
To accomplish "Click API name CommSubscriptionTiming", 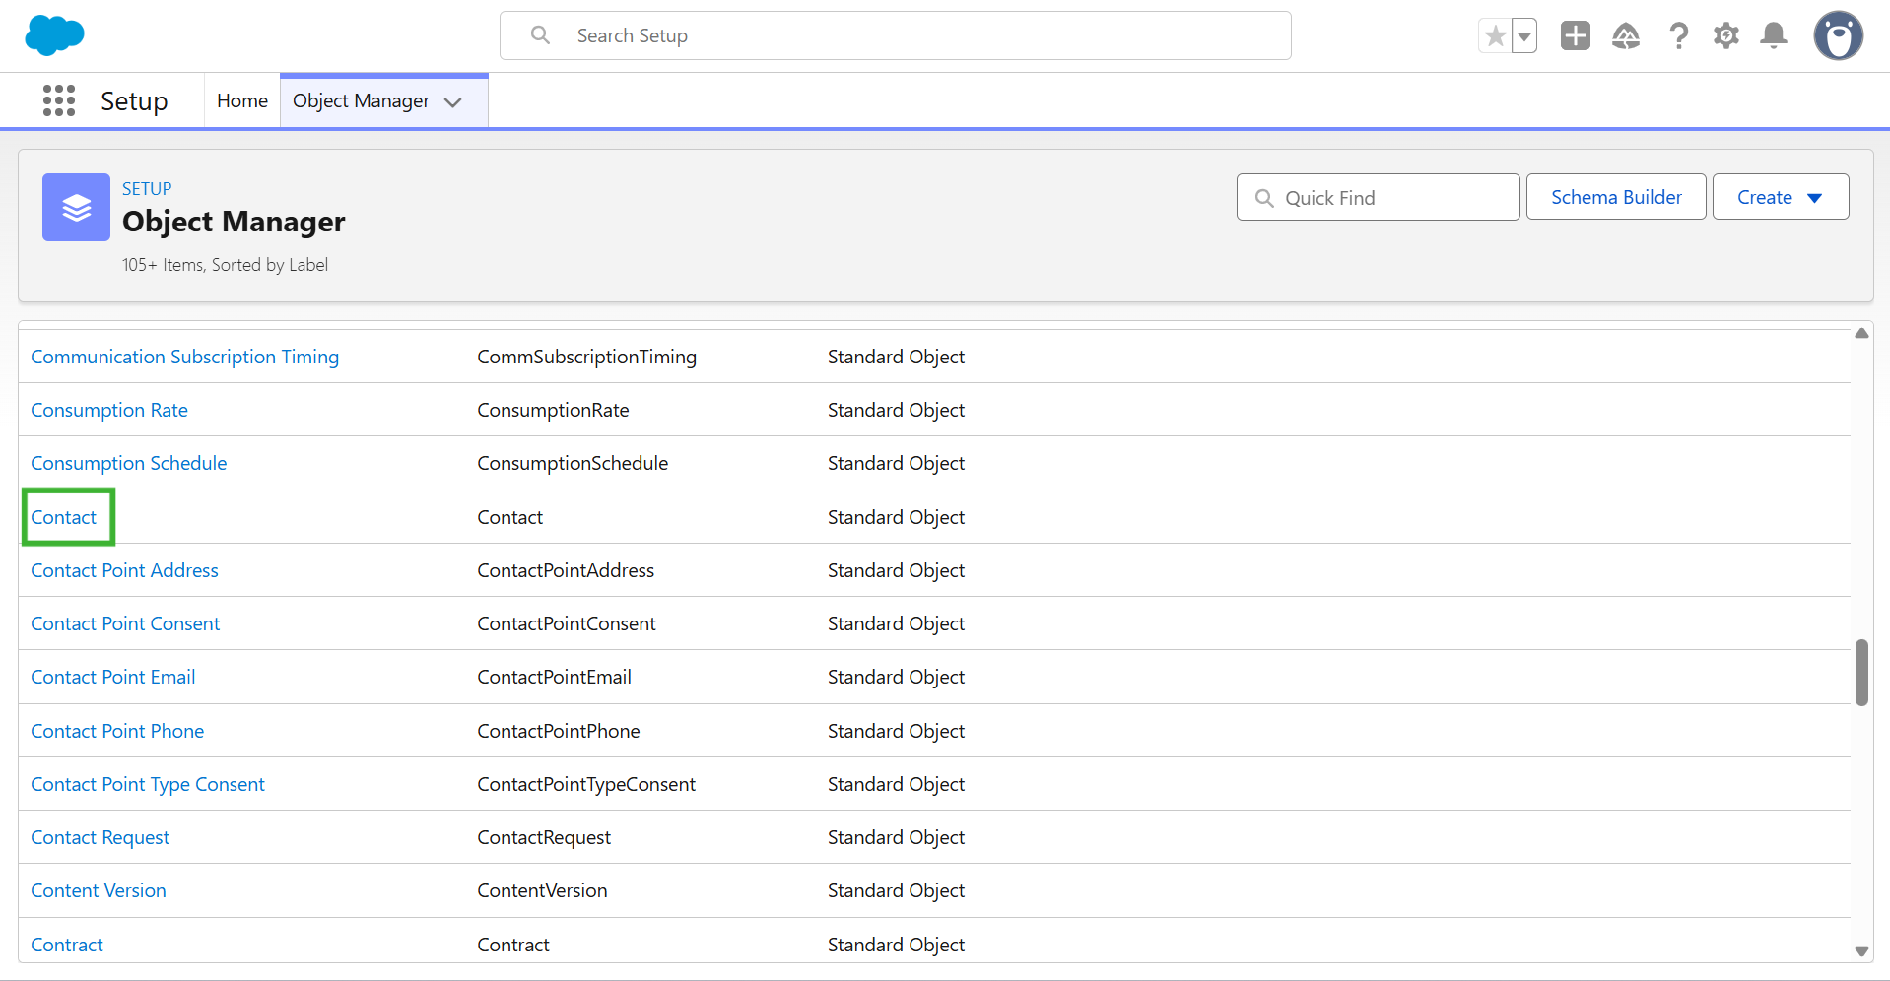I will point(586,357).
